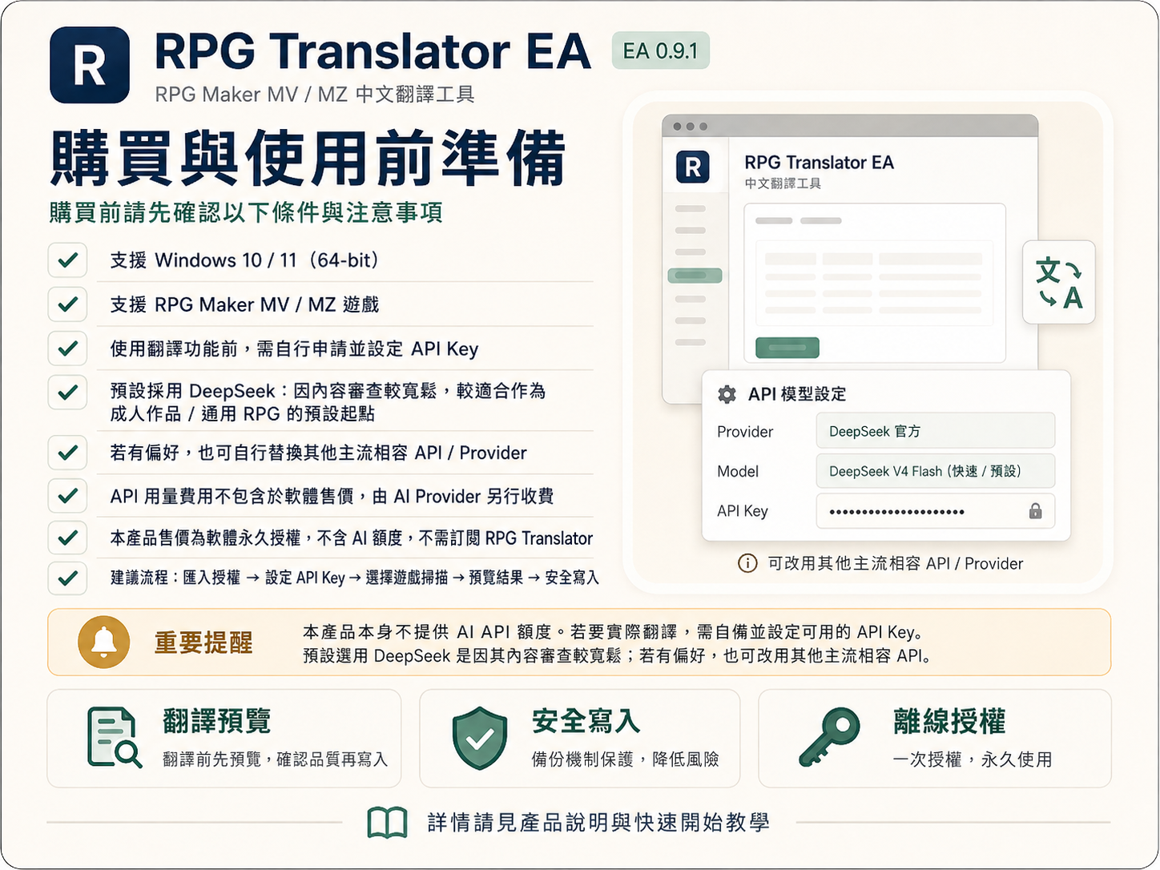The image size is (1160, 870).
Task: Click the gear icon beside API 模型設定
Action: (727, 394)
